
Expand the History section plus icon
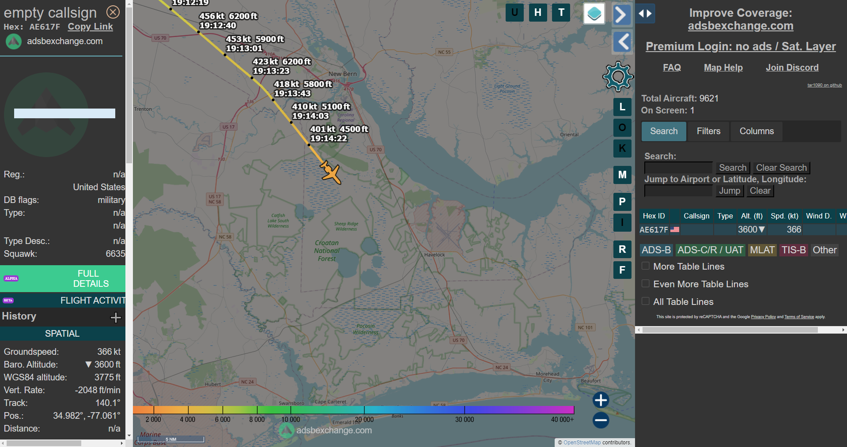pyautogui.click(x=116, y=317)
